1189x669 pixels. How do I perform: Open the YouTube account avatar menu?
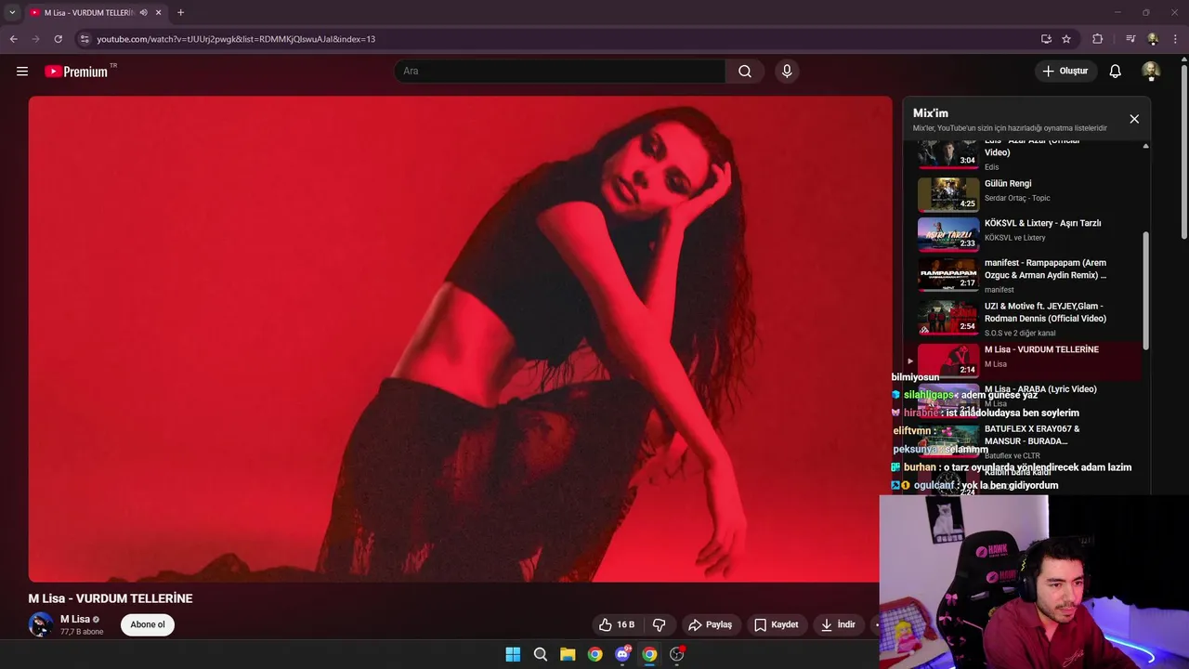point(1151,72)
